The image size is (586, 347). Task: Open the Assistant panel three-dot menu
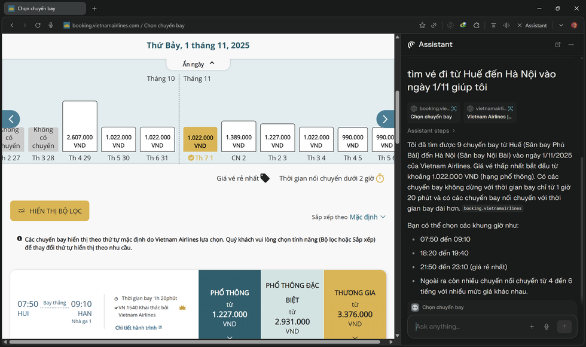(x=572, y=44)
